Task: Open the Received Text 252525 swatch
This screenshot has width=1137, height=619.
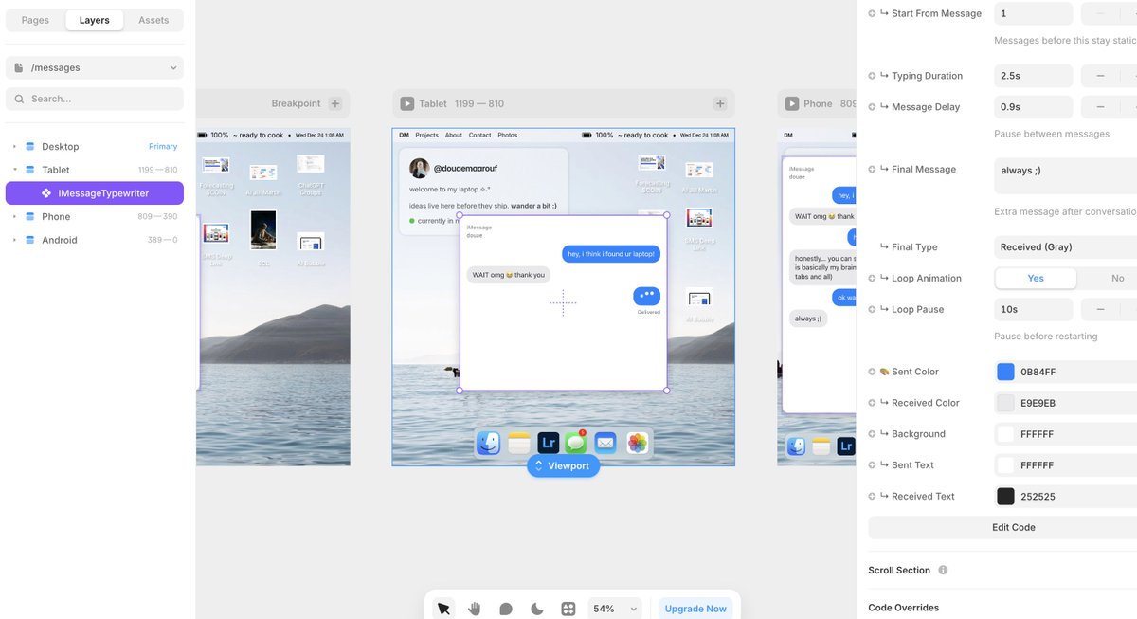Action: (x=1005, y=497)
